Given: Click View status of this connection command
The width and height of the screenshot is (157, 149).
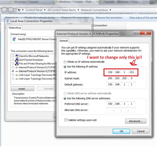Looking at the screenshot, I should coord(143,18).
